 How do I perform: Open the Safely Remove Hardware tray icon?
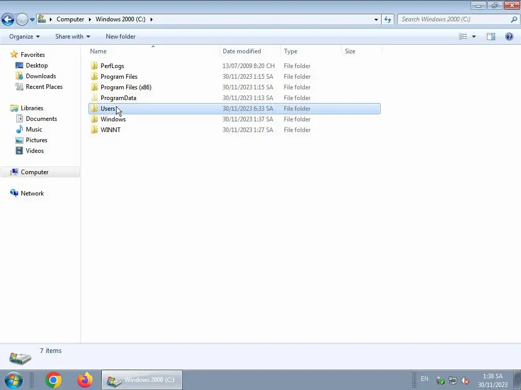click(440, 380)
